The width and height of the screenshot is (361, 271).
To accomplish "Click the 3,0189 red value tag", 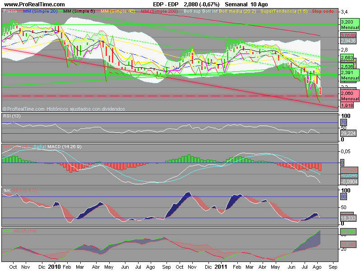I will pyautogui.click(x=348, y=35).
